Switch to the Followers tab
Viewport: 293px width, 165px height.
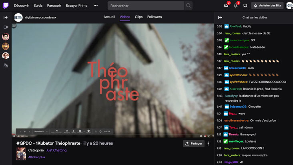[155, 17]
